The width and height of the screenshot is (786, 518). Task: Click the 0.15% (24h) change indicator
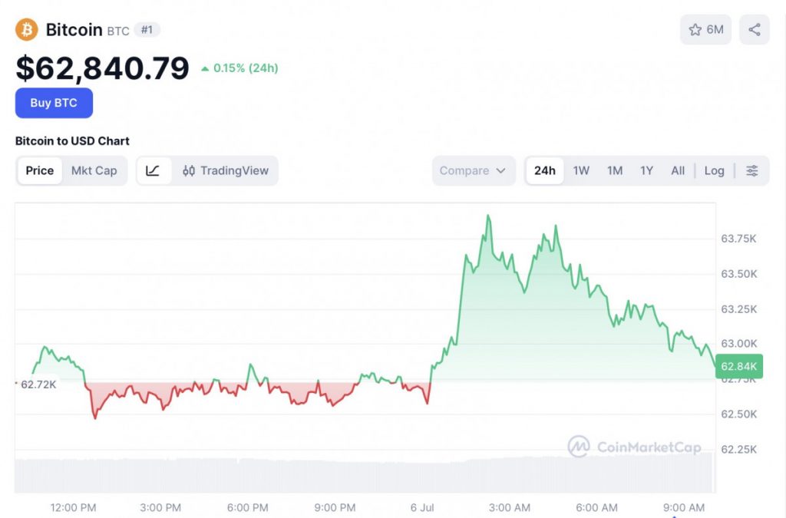[x=239, y=68]
